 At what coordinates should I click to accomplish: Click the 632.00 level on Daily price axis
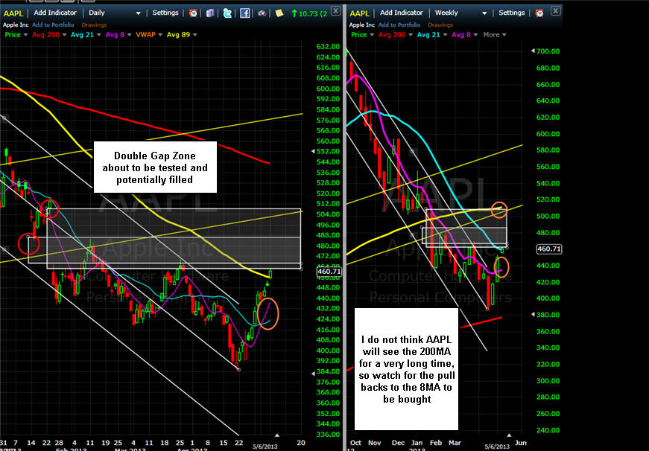pos(328,46)
